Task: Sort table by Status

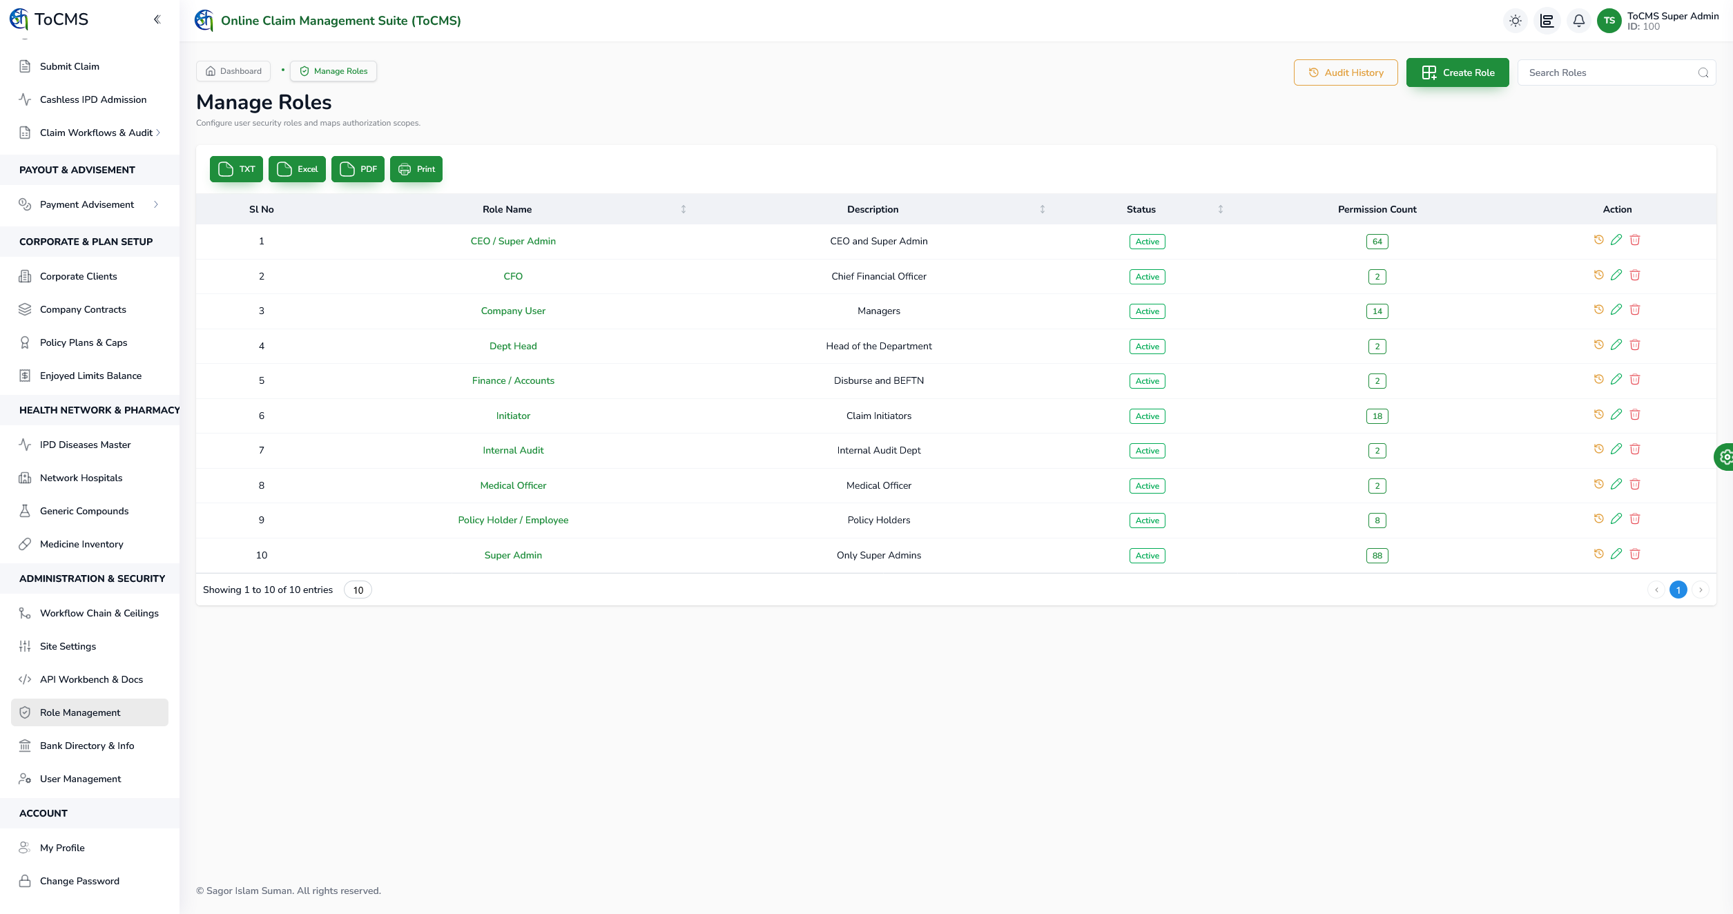Action: point(1221,209)
